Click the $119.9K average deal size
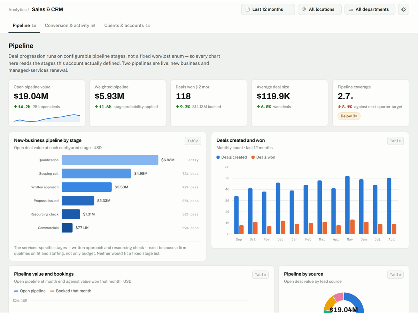The height and width of the screenshot is (313, 418). pyautogui.click(x=273, y=96)
